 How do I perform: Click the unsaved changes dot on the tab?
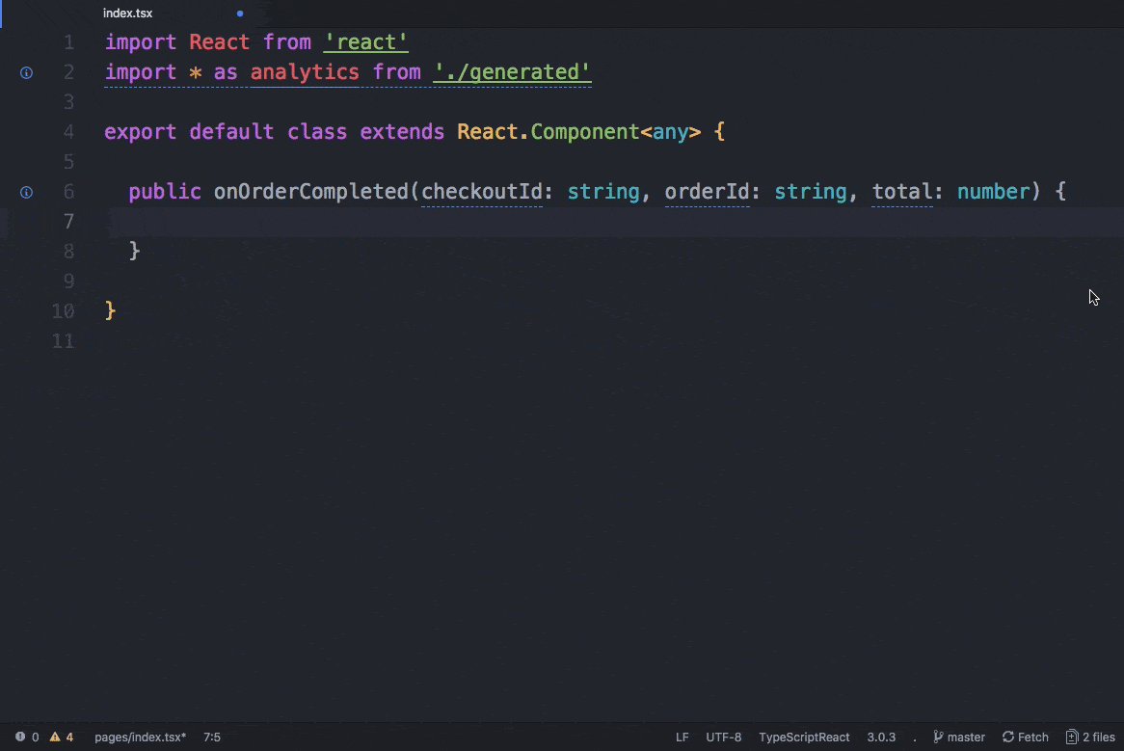click(x=239, y=13)
